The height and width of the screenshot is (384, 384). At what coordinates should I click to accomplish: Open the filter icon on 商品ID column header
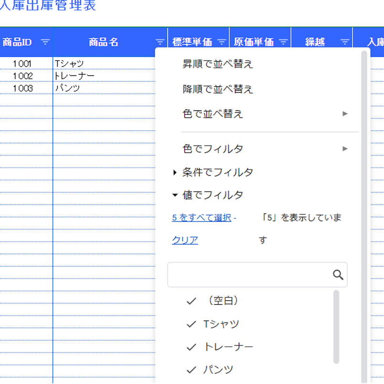44,42
